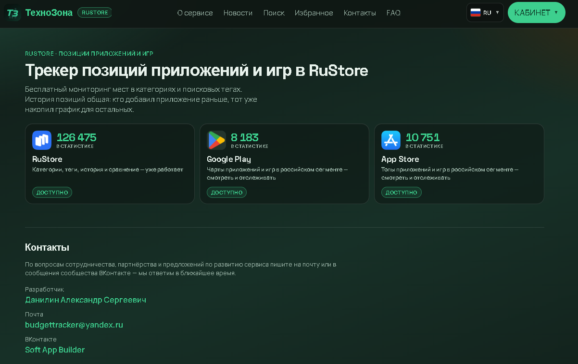Open the budgettracker@yandex.ru email link
This screenshot has height=364, width=578.
tap(74, 325)
